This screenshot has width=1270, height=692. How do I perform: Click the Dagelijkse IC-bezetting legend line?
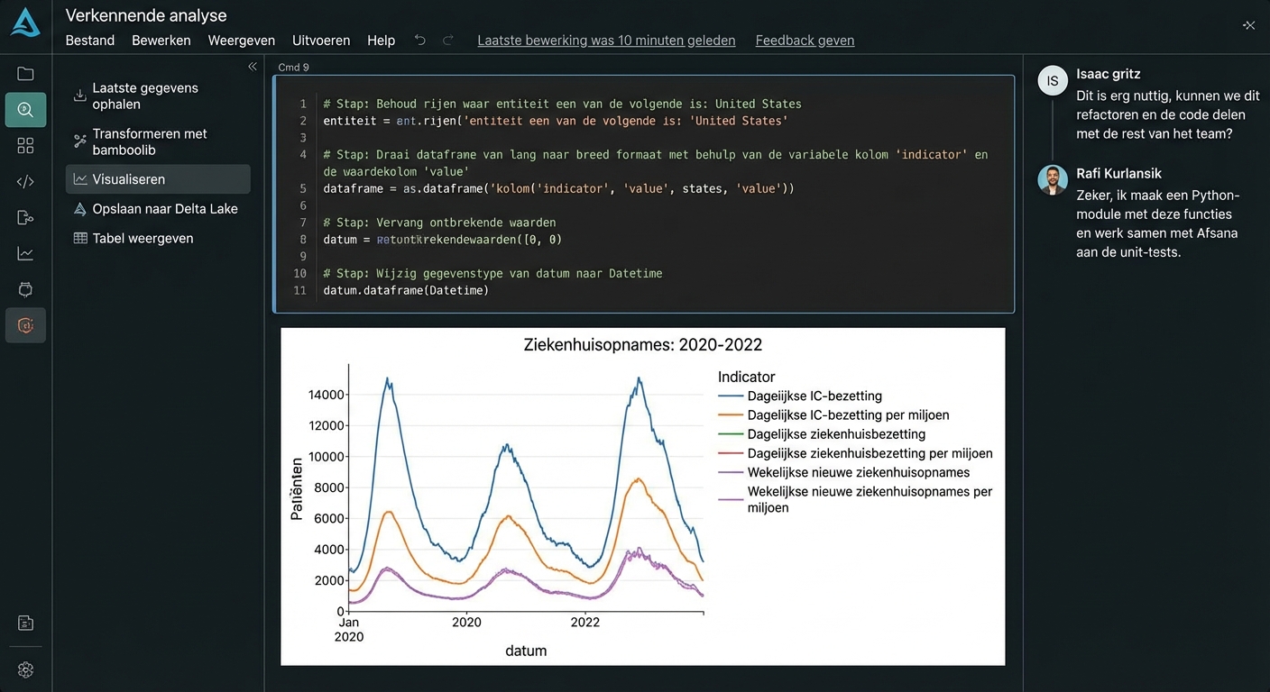pyautogui.click(x=731, y=396)
